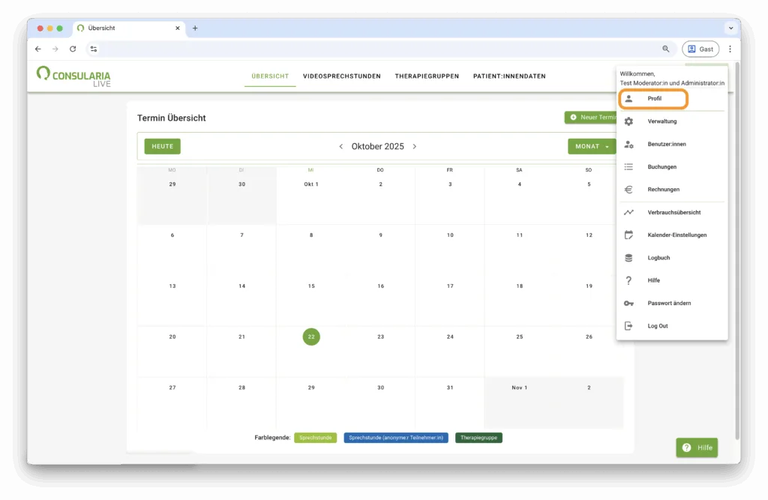Expand the Monat view dropdown
The image size is (768, 500).
[x=591, y=147]
